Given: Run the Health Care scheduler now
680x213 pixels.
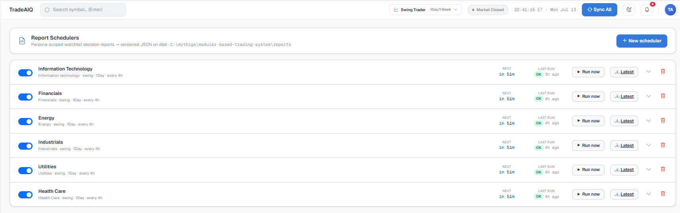Looking at the screenshot, I should tap(588, 194).
